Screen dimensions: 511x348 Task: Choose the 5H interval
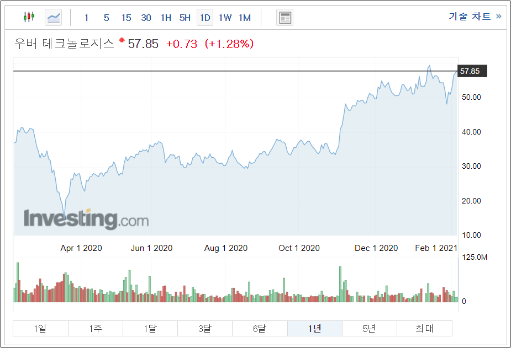pyautogui.click(x=185, y=18)
